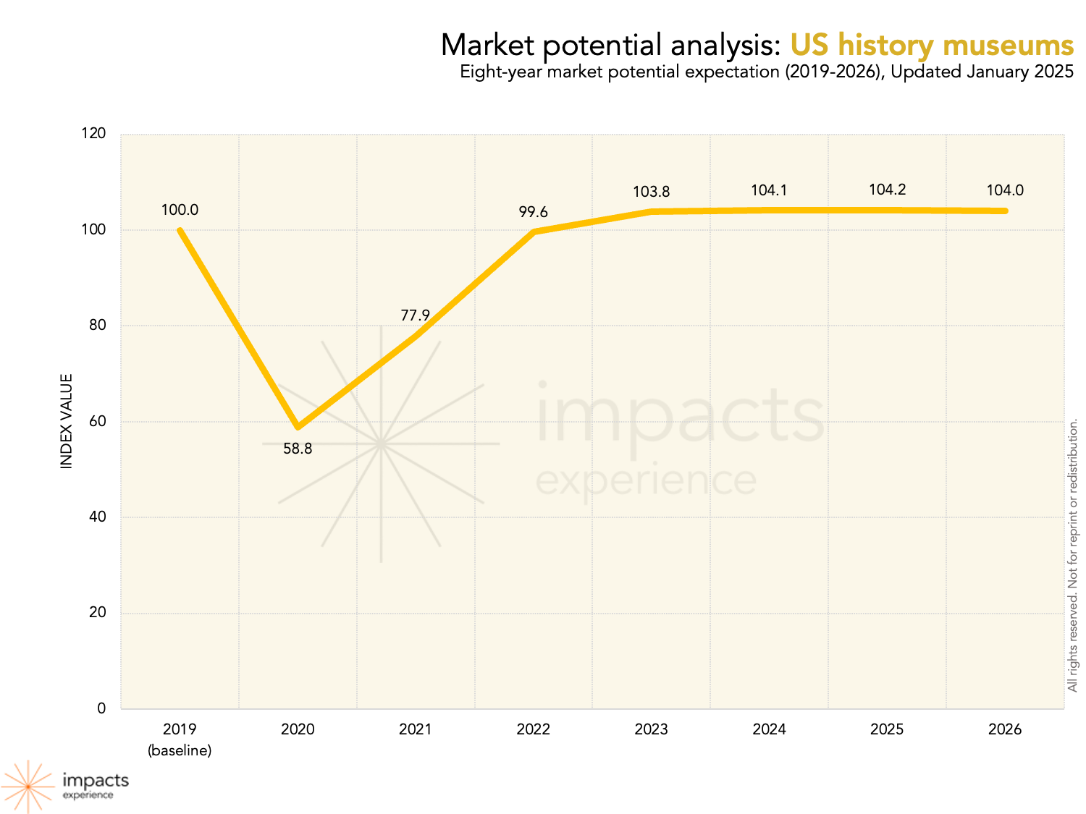Click the 104.2 peak data label
This screenshot has height=814, width=1086.
tap(887, 190)
